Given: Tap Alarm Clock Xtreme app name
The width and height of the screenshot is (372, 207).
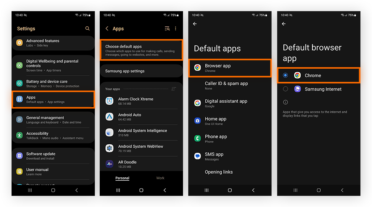Looking at the screenshot, I should click(x=136, y=99).
